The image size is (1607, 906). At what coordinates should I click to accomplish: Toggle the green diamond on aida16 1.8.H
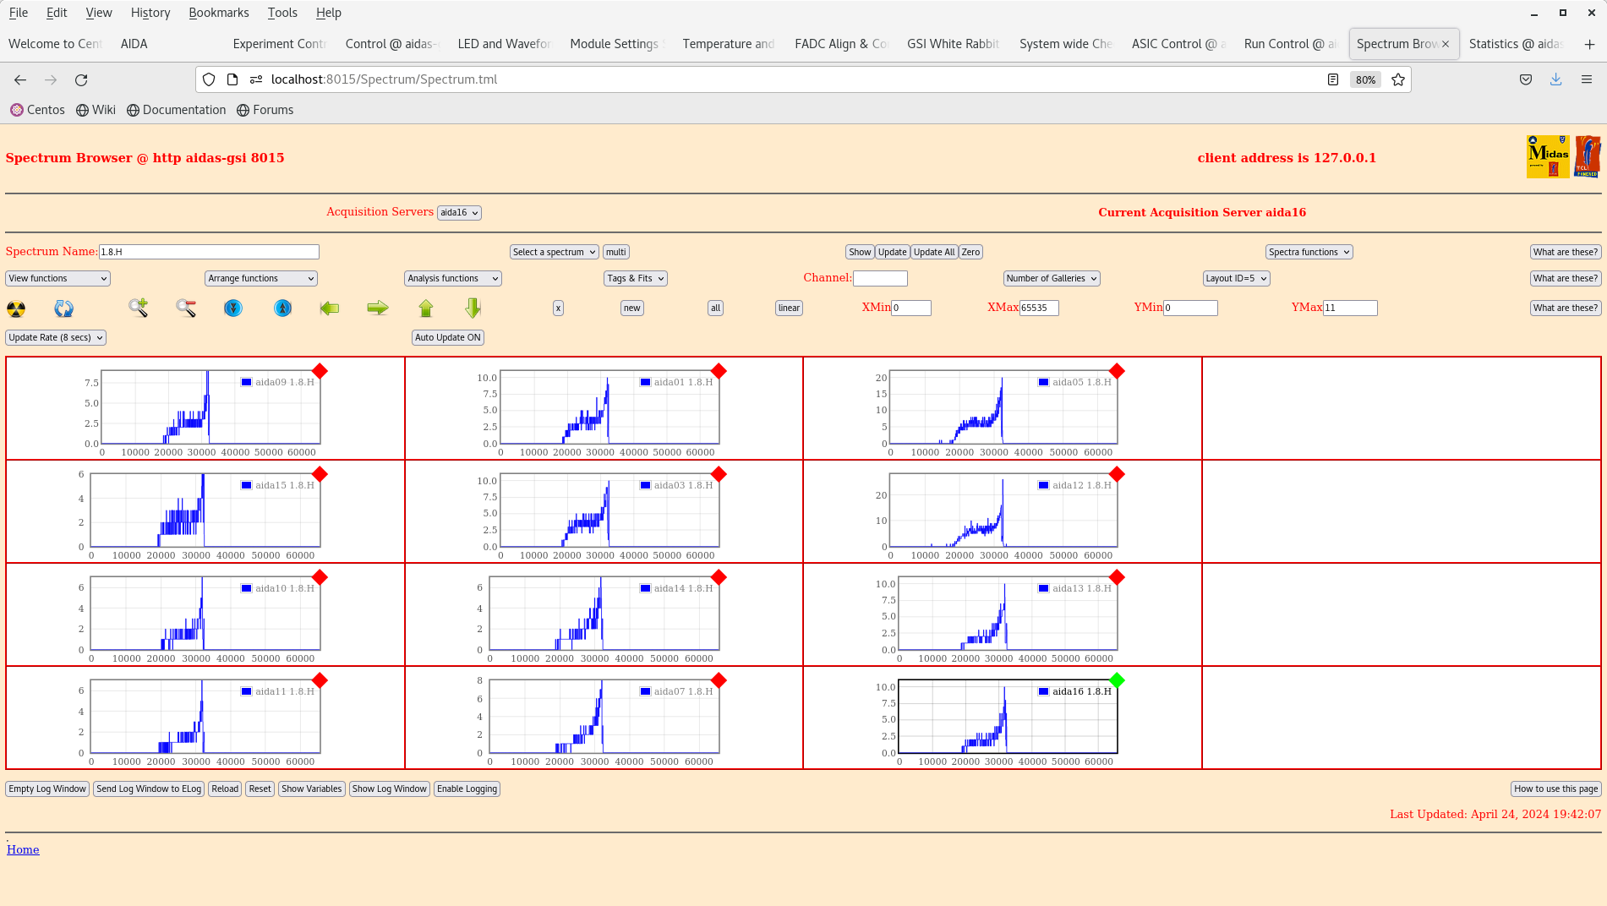(x=1117, y=680)
